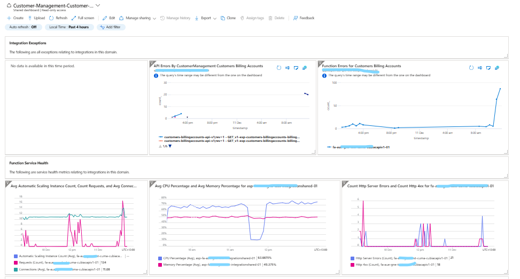Refresh the whole dashboard from the toolbar
Image resolution: width=520 pixels, height=279 pixels.
click(58, 18)
